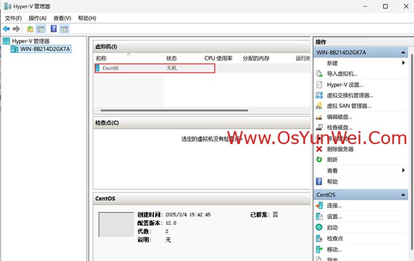Click the 新建 action entry
Screen dimensions: 414x261
(x=332, y=63)
